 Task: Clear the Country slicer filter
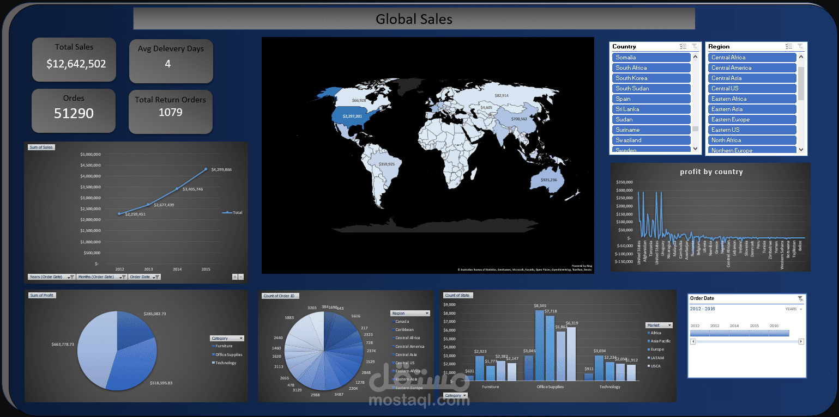(x=694, y=47)
